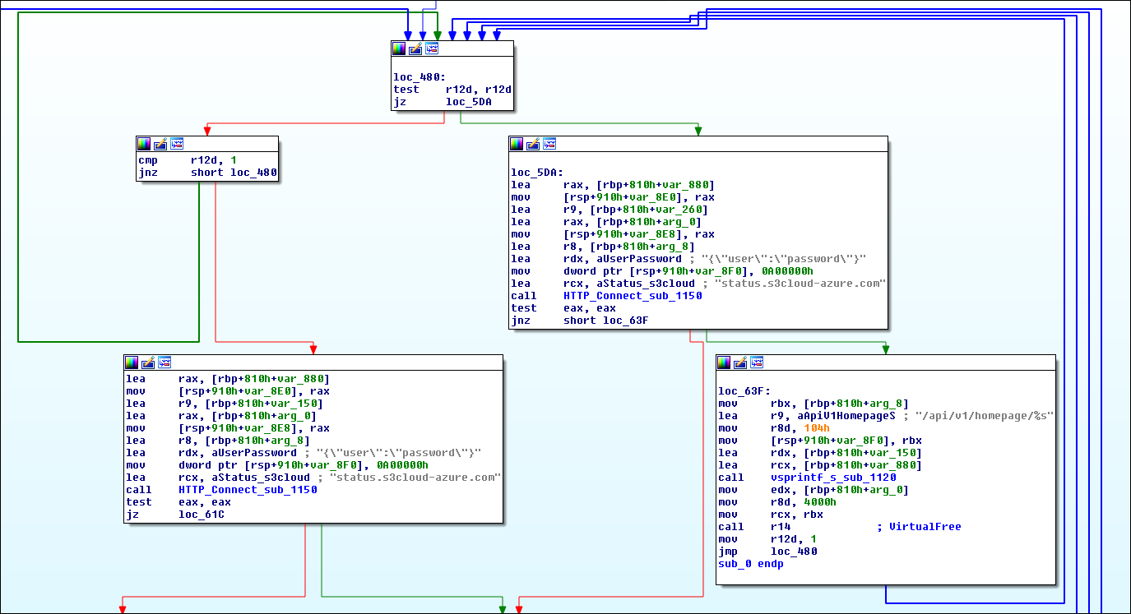Click loc_480 target in jmp instruction

[794, 552]
